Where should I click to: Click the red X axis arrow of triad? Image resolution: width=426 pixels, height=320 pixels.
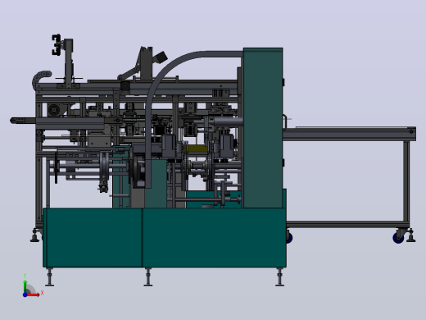pyautogui.click(x=34, y=295)
